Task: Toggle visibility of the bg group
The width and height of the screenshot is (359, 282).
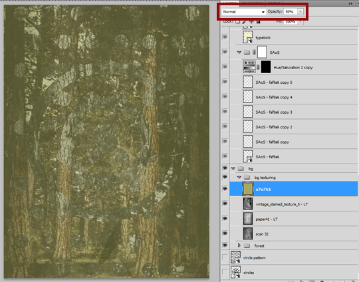Action: [x=225, y=168]
